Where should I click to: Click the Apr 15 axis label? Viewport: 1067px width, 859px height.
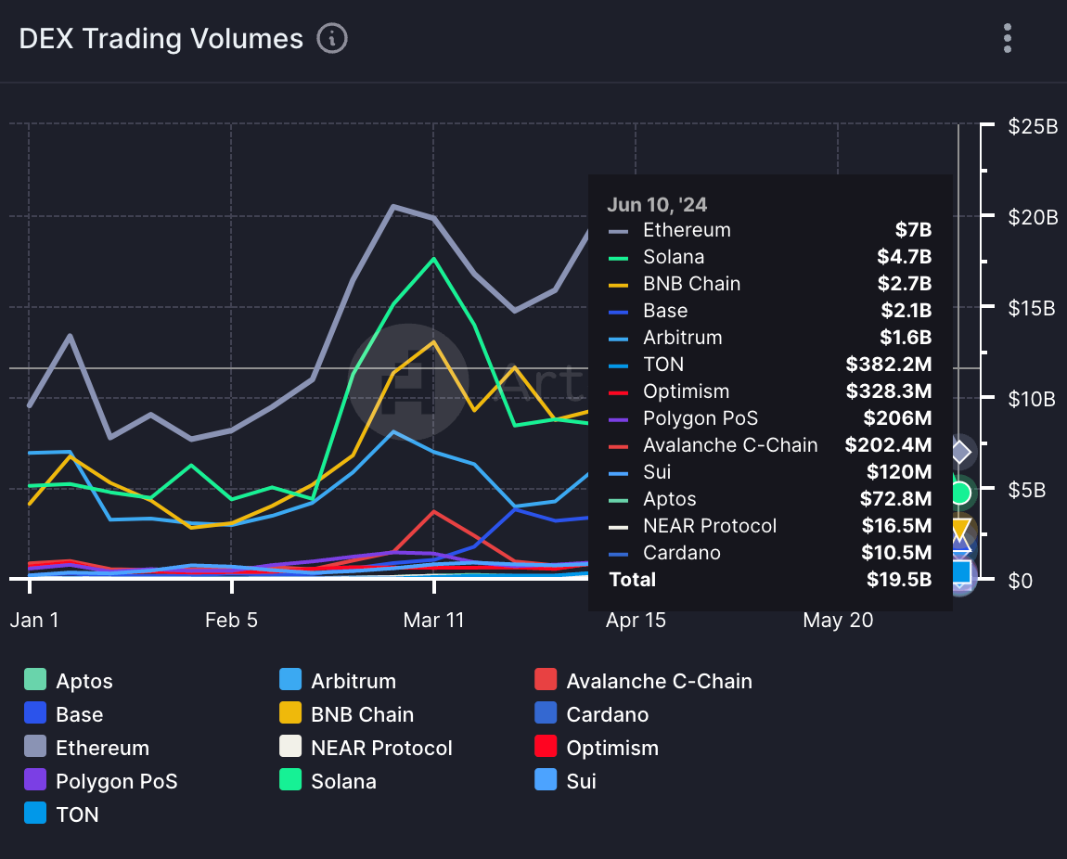click(636, 620)
